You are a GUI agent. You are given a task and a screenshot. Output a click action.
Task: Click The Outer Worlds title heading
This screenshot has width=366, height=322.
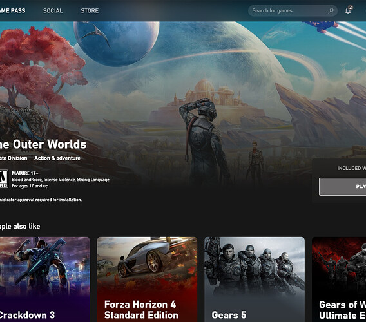click(x=43, y=144)
